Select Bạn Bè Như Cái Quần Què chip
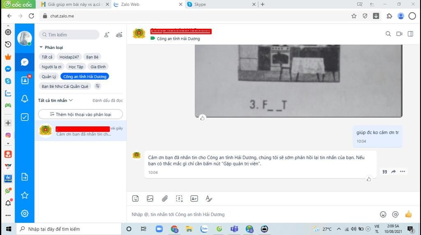 coord(65,86)
